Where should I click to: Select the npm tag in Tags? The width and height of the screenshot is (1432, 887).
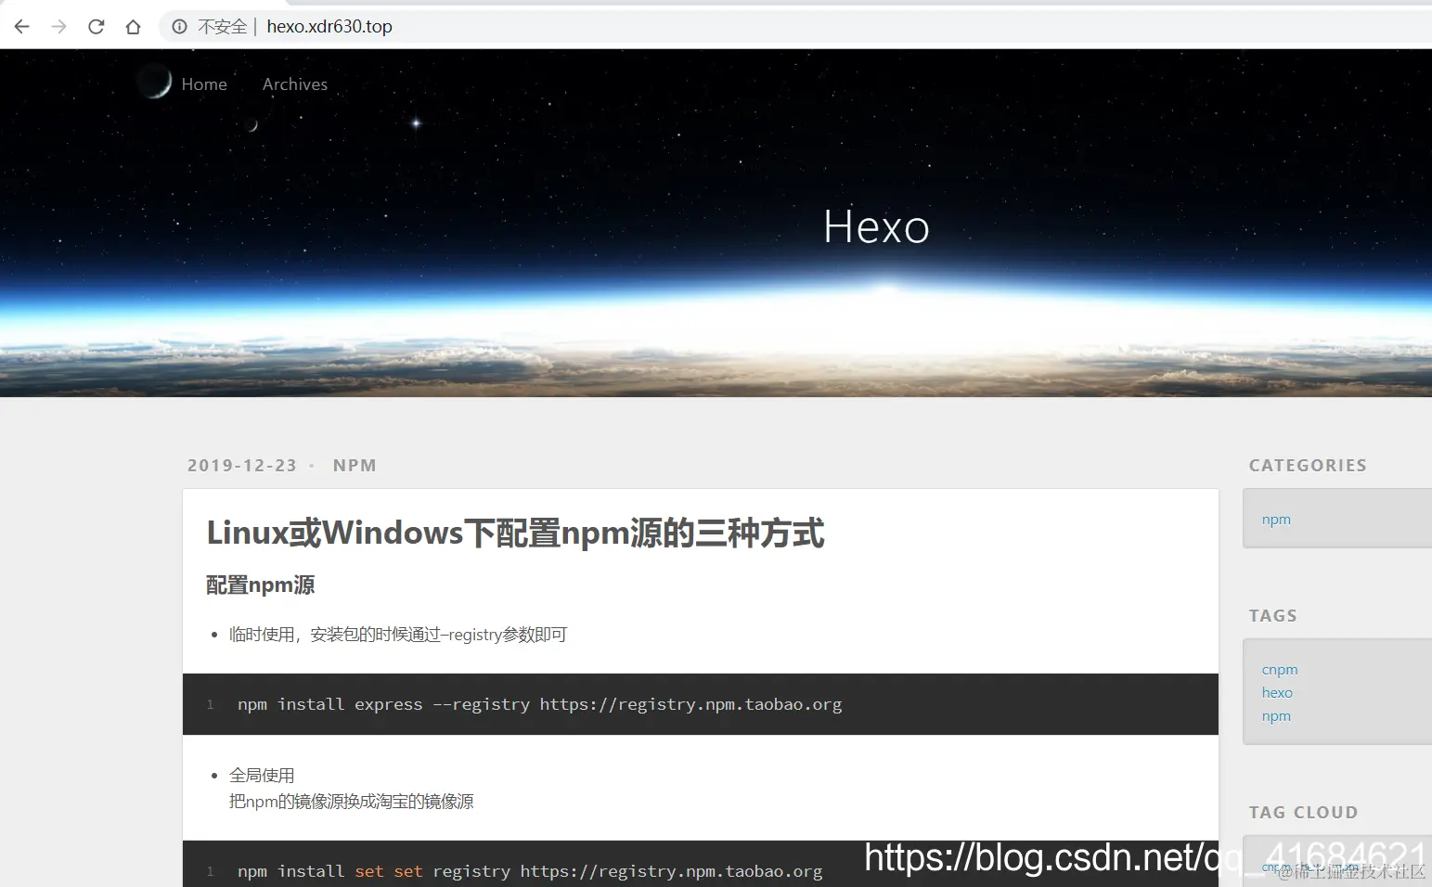click(1276, 716)
